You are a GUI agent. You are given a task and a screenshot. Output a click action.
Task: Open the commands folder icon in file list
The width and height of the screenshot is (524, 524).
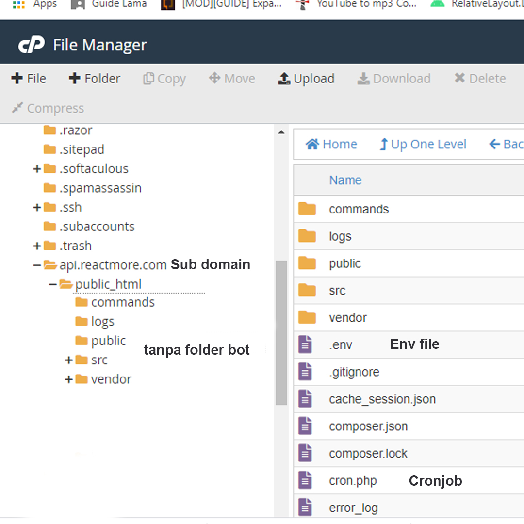307,209
